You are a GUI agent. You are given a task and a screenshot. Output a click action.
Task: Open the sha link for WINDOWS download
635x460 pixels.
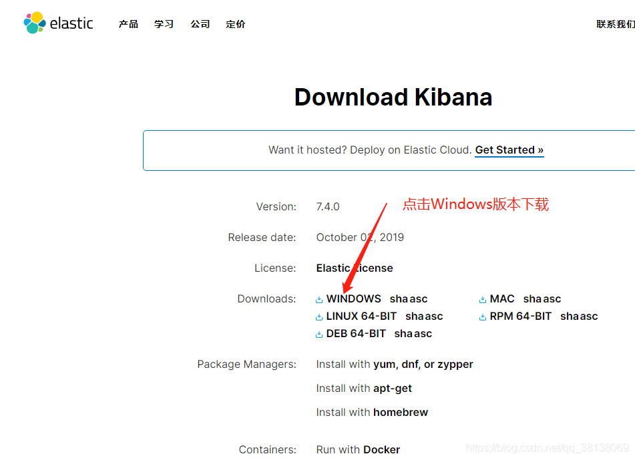(399, 298)
